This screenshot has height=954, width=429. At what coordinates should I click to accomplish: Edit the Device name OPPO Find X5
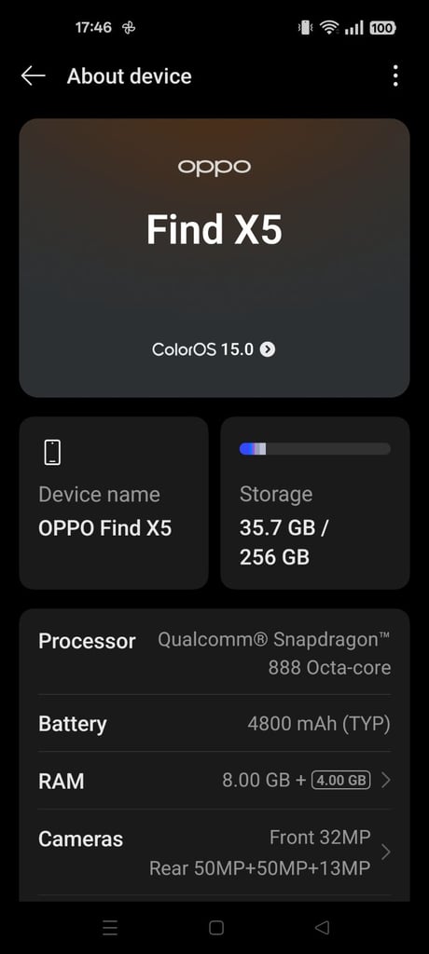pos(114,503)
